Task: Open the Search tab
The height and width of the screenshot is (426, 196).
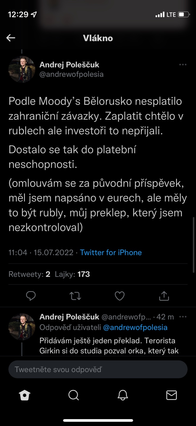Action: (x=74, y=395)
